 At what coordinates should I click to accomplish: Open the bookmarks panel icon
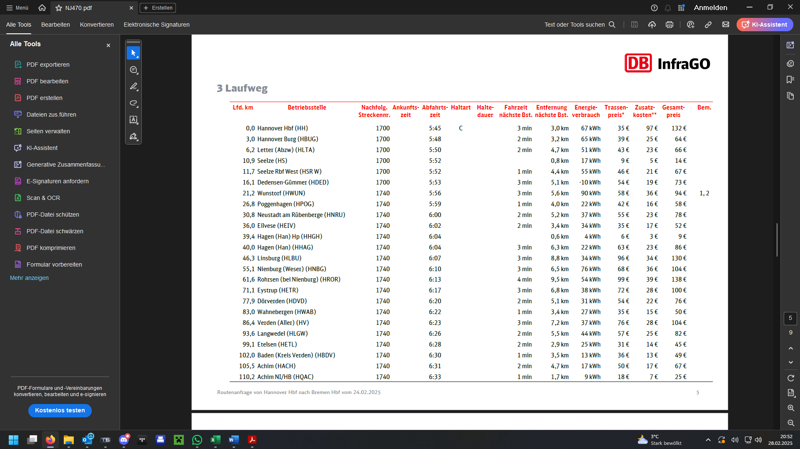790,80
